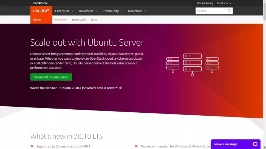Click the Server section label
Screen dimensions: 266x149
point(37,20)
